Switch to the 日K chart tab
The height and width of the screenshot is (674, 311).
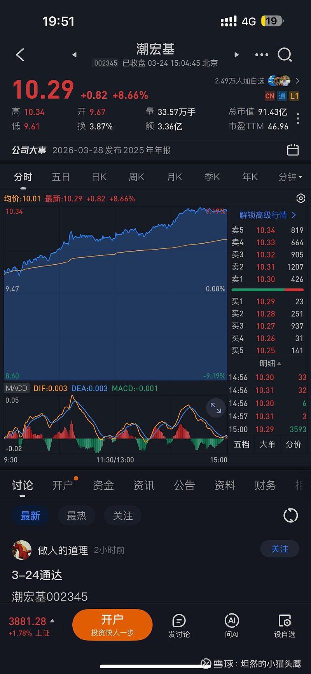(x=99, y=177)
